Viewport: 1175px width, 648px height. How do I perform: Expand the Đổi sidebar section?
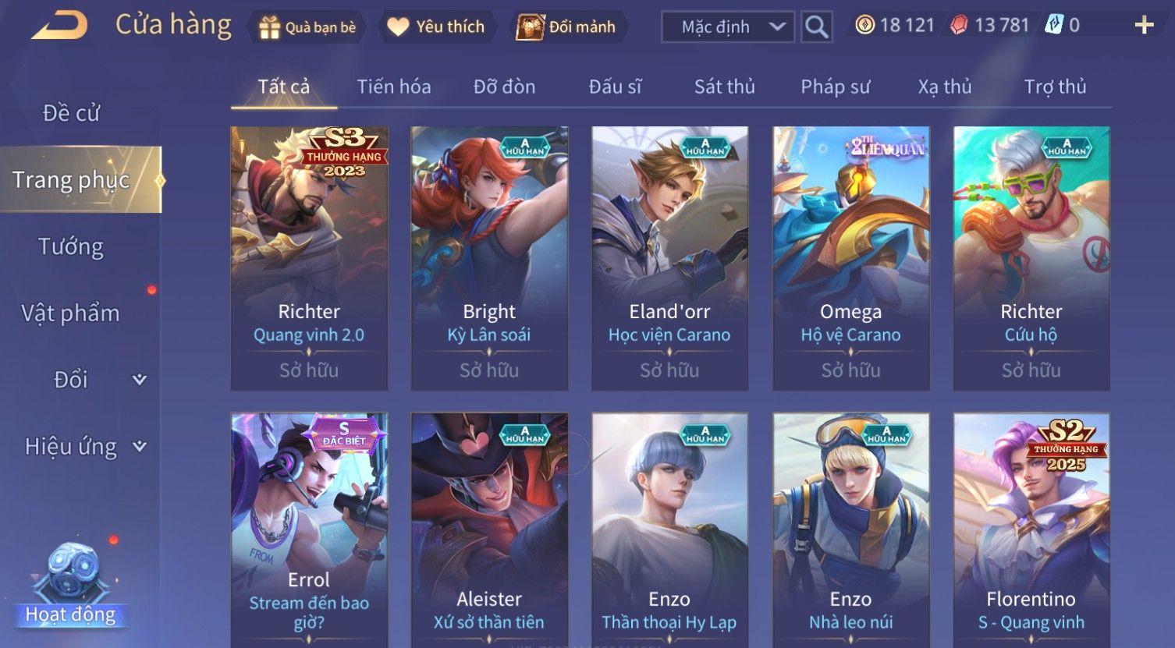tap(139, 380)
